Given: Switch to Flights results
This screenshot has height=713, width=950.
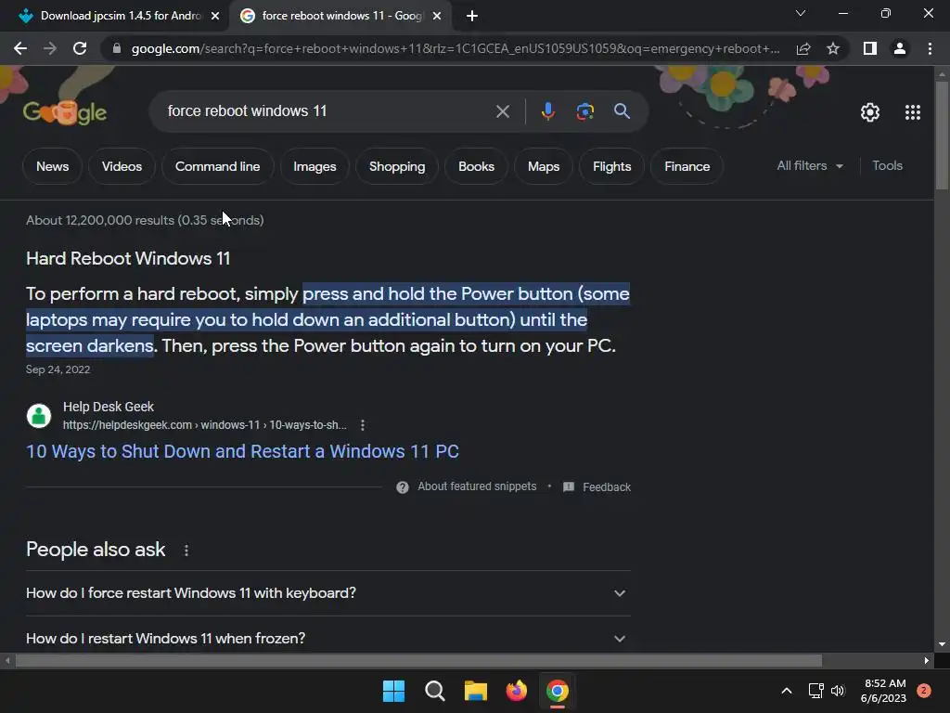Looking at the screenshot, I should click(x=612, y=166).
